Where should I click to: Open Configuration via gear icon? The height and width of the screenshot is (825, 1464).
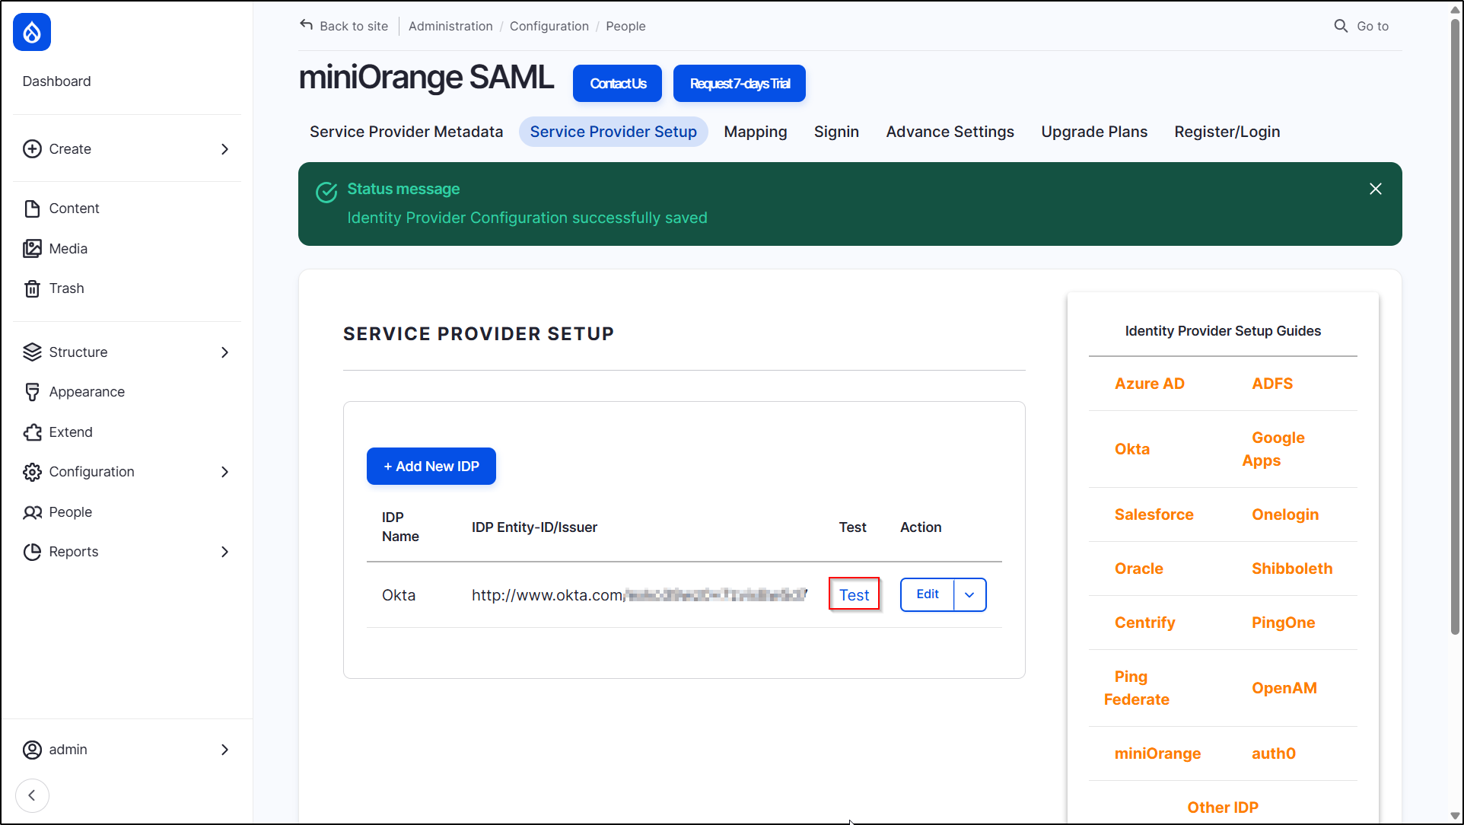click(x=32, y=472)
